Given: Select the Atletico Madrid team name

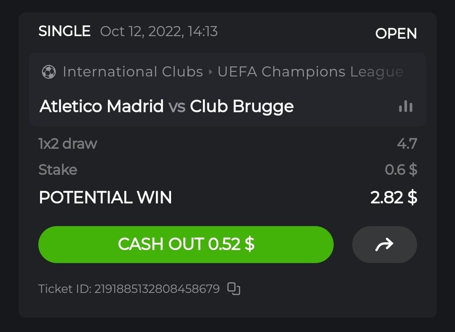Looking at the screenshot, I should 102,106.
